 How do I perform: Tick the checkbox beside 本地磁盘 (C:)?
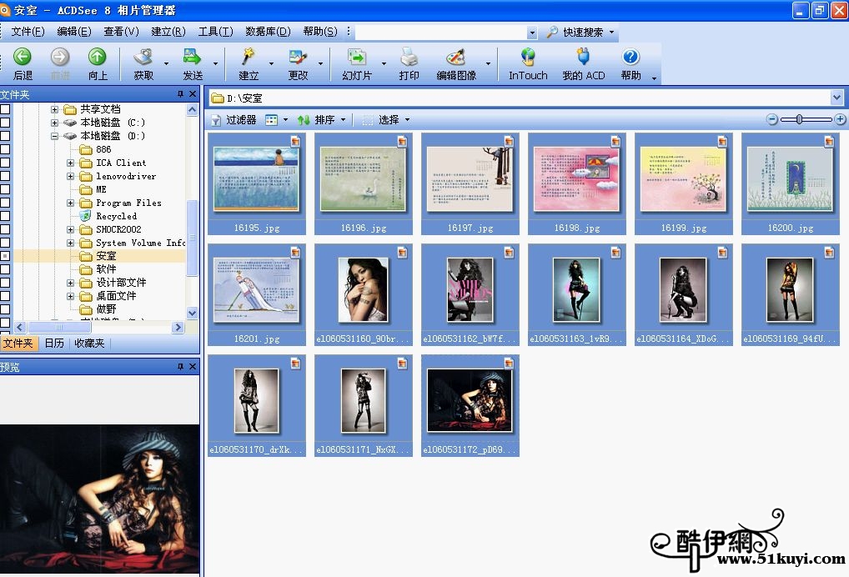tap(5, 123)
